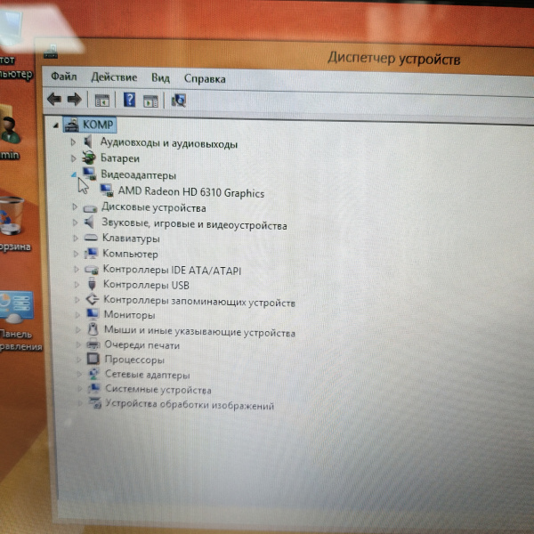Image resolution: width=534 pixels, height=534 pixels.
Task: Open the Файл menu
Action: point(63,78)
